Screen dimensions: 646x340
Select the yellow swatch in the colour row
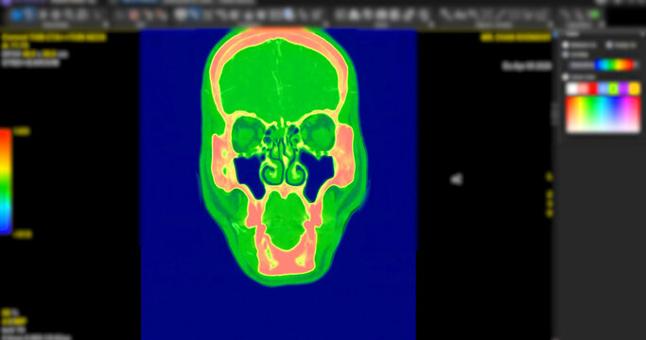pyautogui.click(x=635, y=88)
